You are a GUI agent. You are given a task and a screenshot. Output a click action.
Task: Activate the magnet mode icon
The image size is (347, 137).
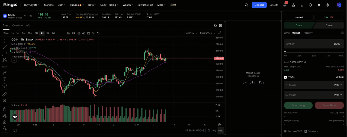[x=5, y=109]
